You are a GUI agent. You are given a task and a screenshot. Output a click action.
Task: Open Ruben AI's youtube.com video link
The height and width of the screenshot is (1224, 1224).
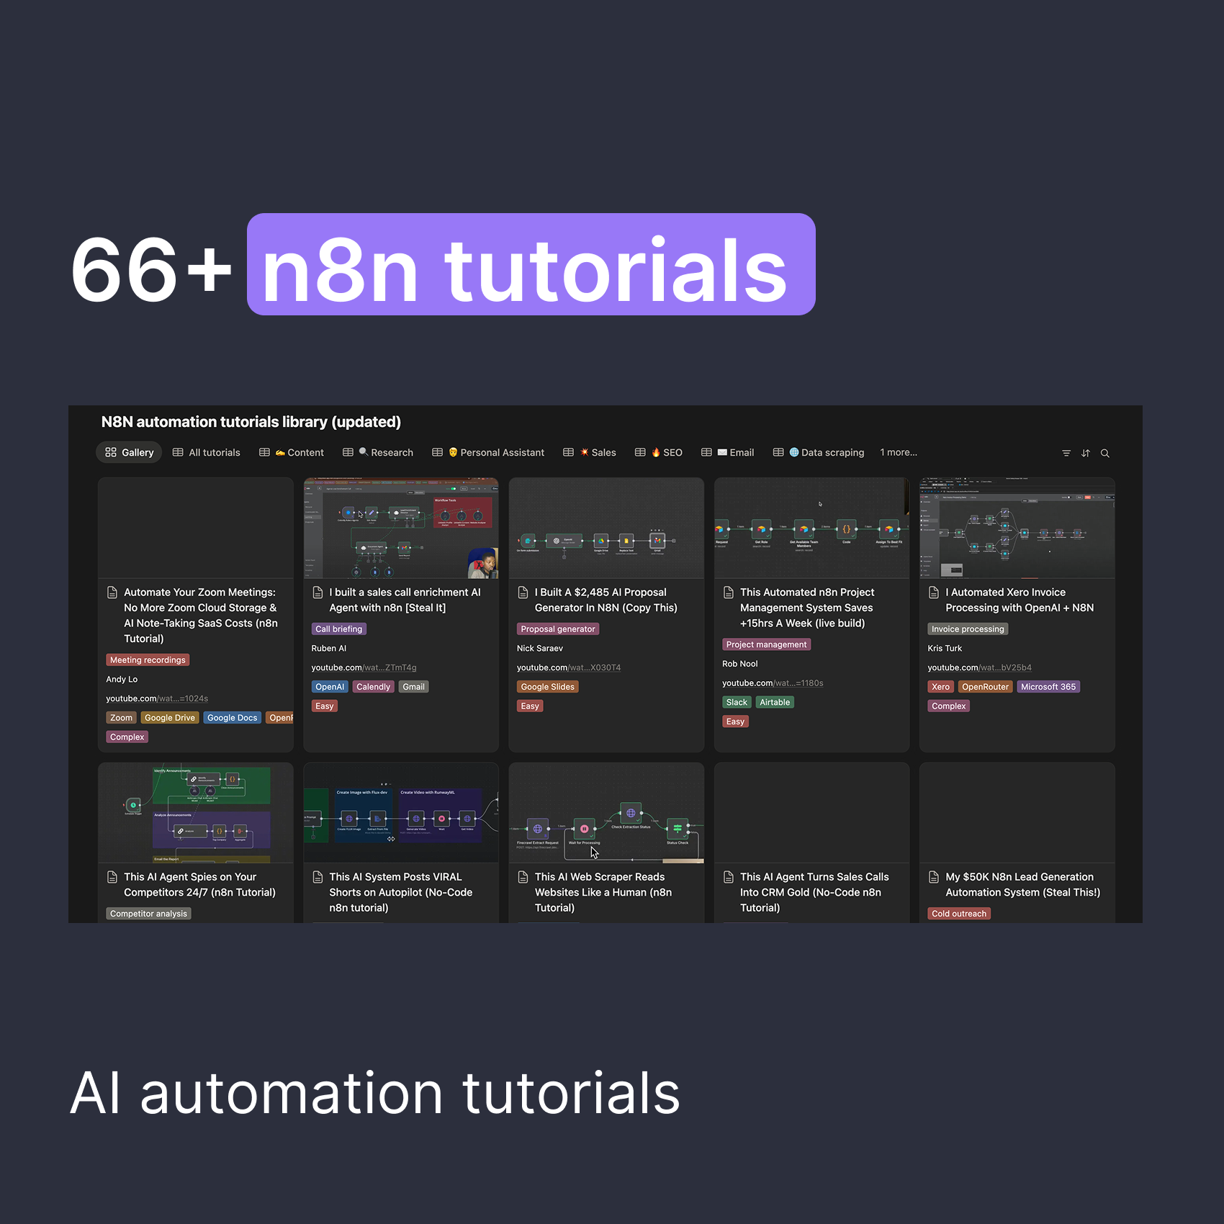pyautogui.click(x=364, y=667)
